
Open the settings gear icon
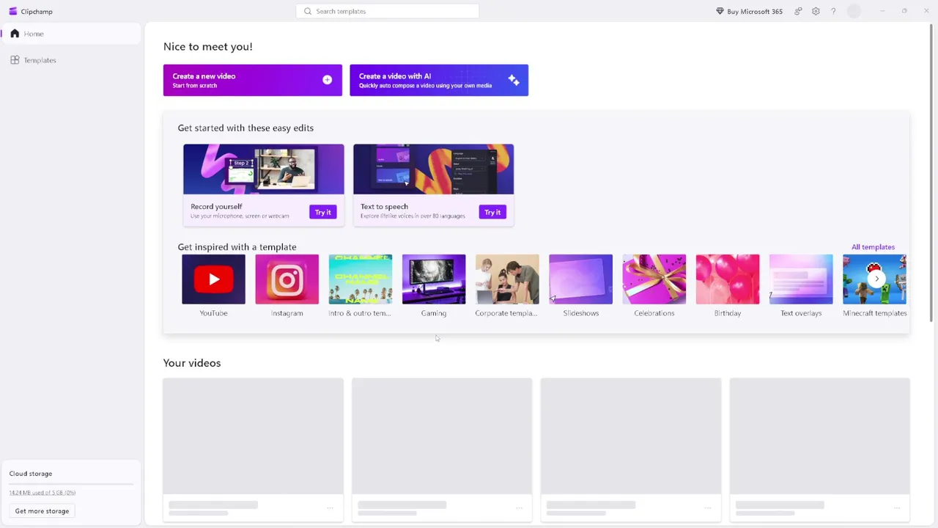pyautogui.click(x=816, y=11)
